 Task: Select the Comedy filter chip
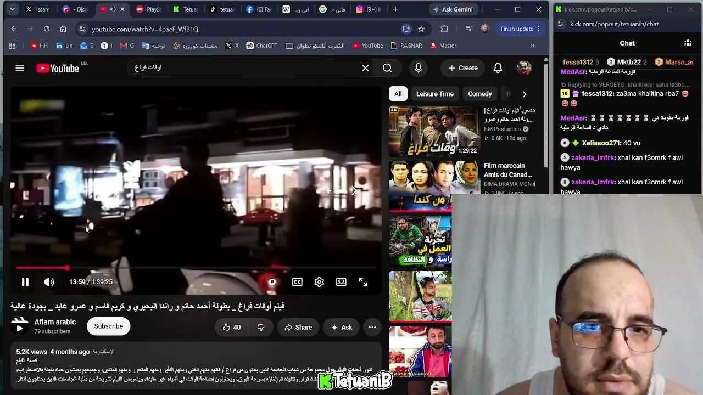coord(480,94)
